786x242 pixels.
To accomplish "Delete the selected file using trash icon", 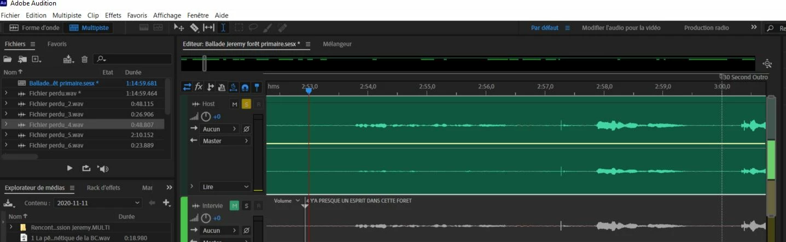I will pyautogui.click(x=85, y=59).
